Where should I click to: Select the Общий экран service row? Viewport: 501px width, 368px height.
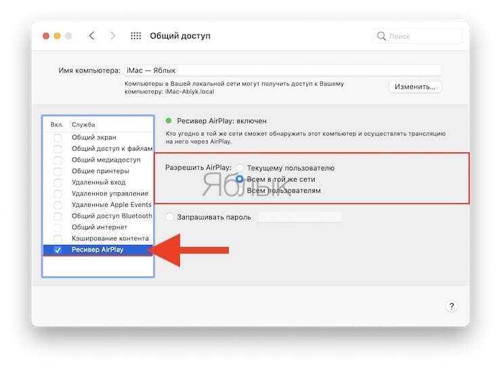(98, 137)
